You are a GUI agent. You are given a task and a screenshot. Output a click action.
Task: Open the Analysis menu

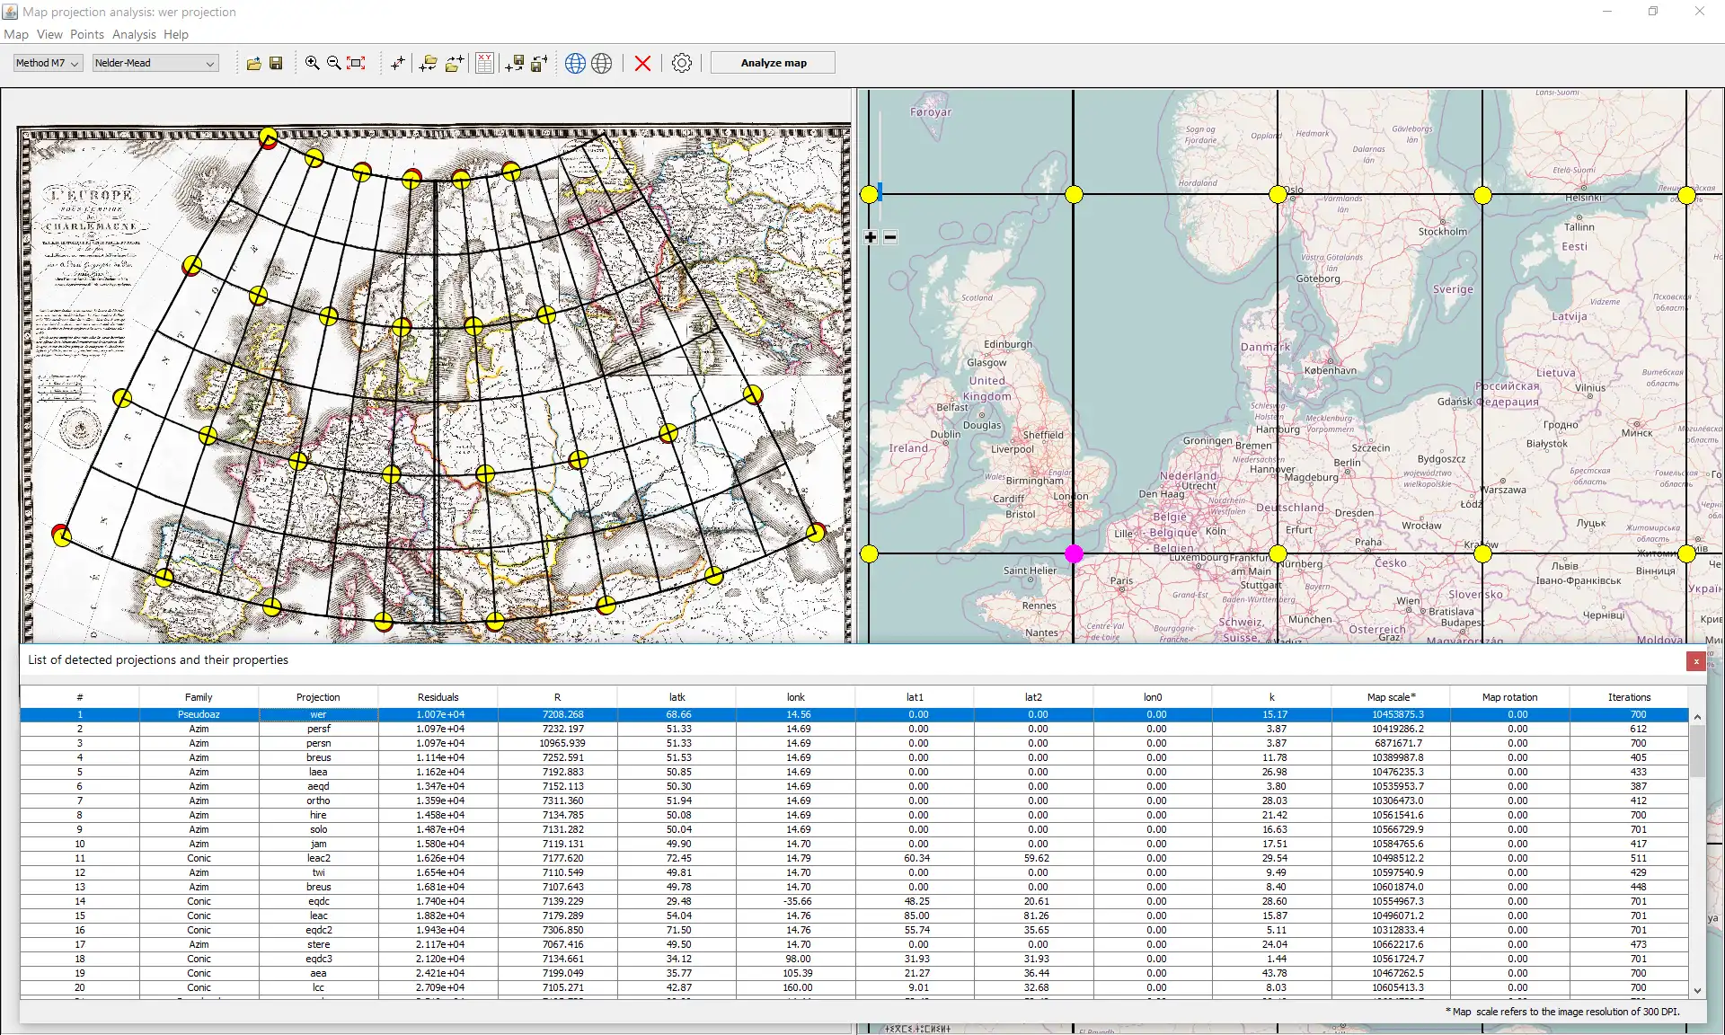click(134, 34)
